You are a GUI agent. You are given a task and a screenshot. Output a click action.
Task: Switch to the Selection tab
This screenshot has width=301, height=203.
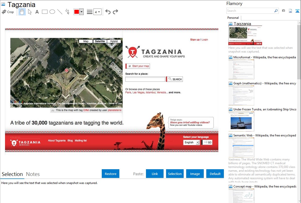coord(12,174)
